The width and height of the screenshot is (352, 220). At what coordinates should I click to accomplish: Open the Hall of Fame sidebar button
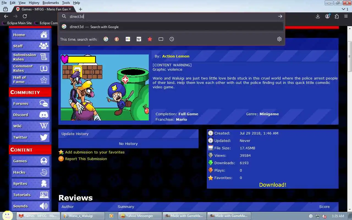[30, 80]
